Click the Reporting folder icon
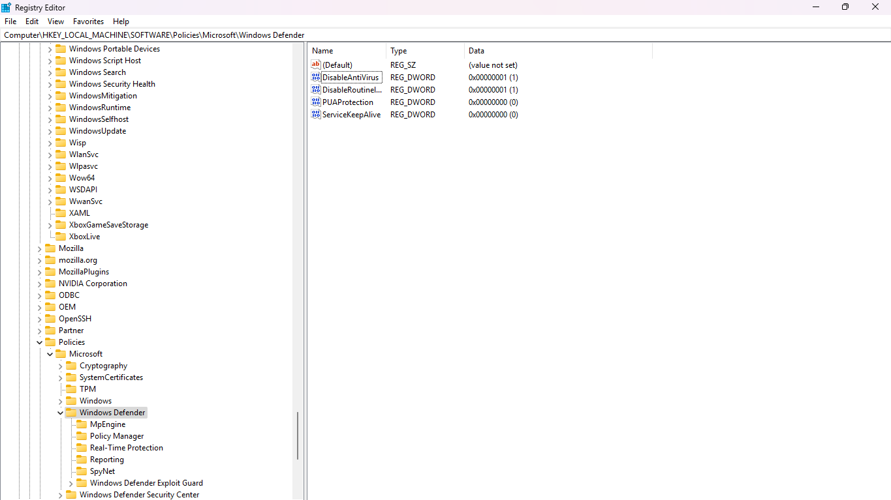This screenshot has width=891, height=500. [x=82, y=460]
